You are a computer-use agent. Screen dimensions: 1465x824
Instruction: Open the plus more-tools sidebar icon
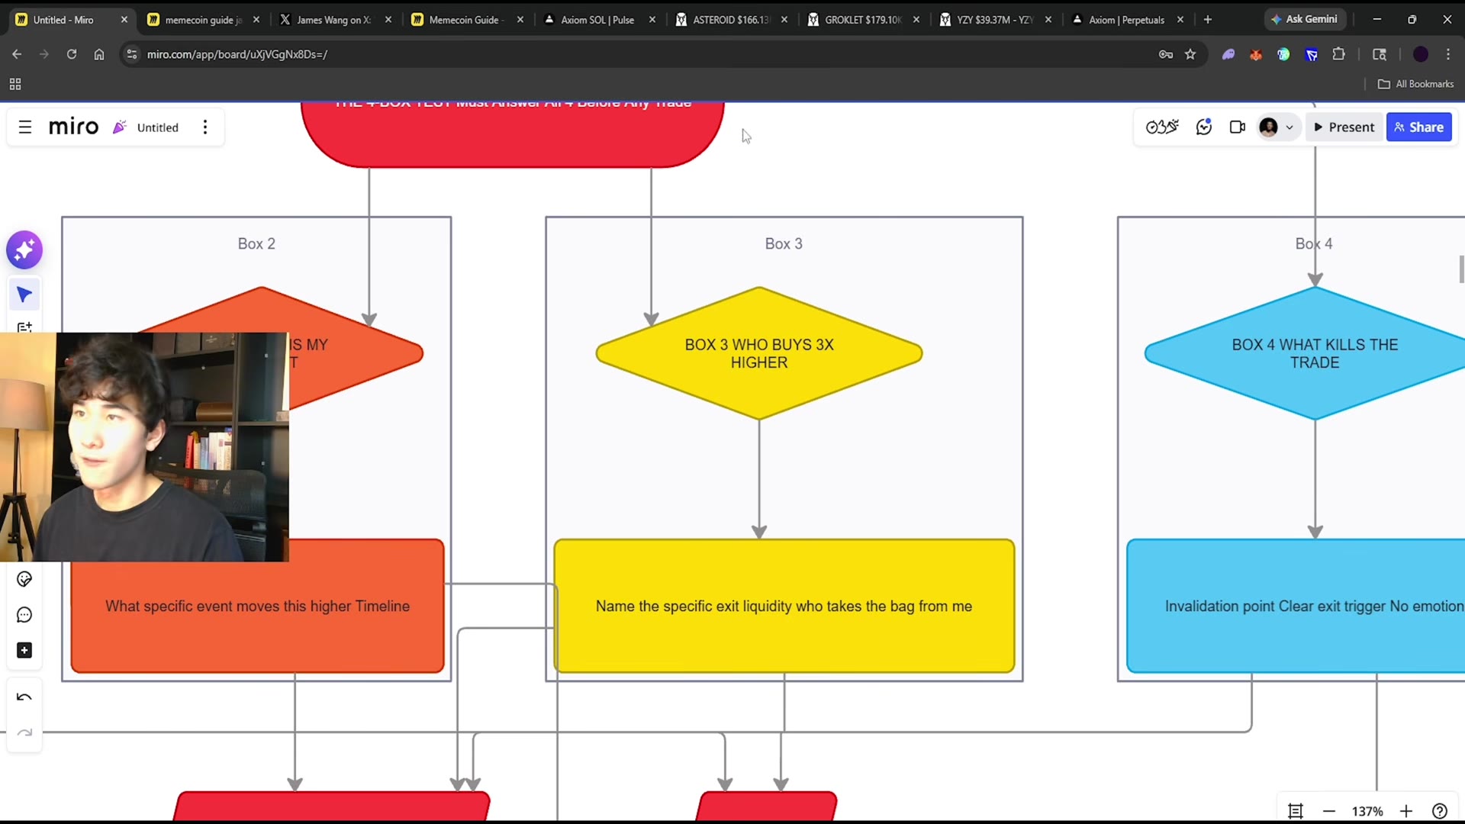24,651
